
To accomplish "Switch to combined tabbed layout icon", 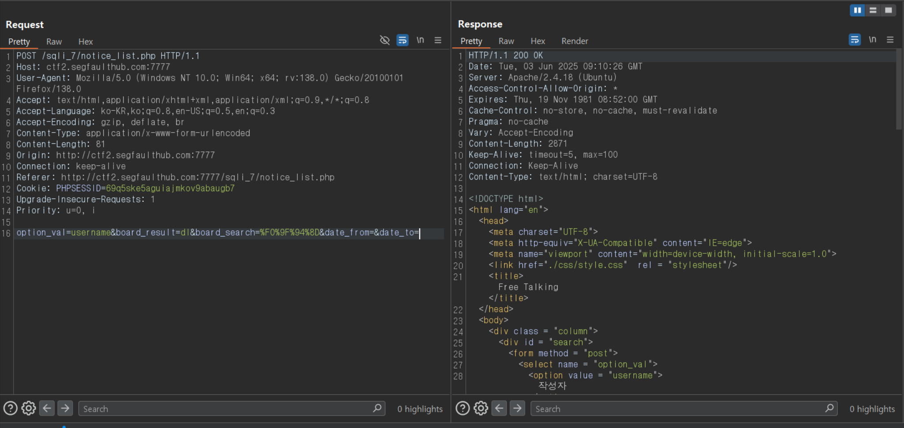I will pyautogui.click(x=888, y=10).
